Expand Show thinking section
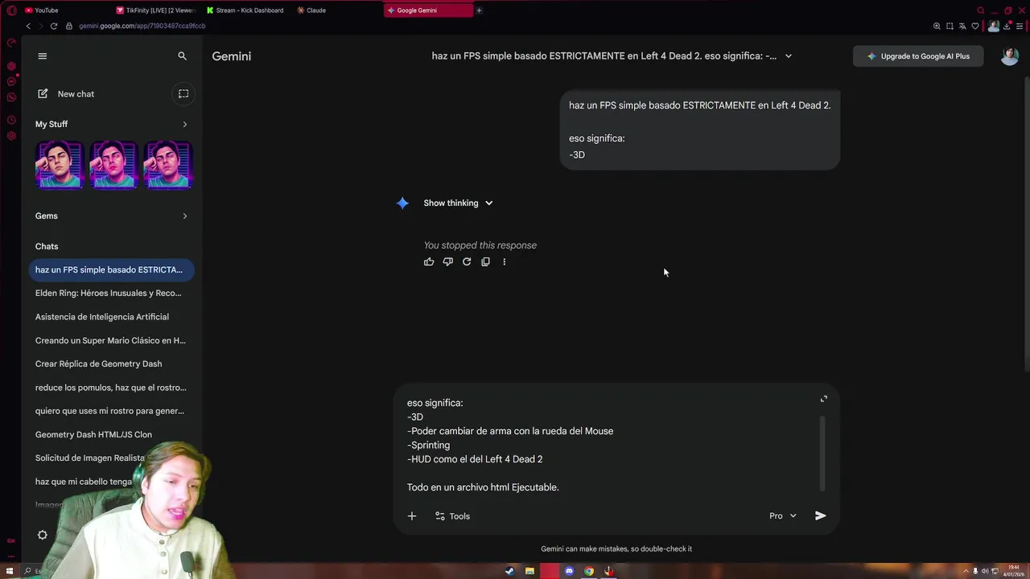Screen dimensions: 1030x579 458,203
